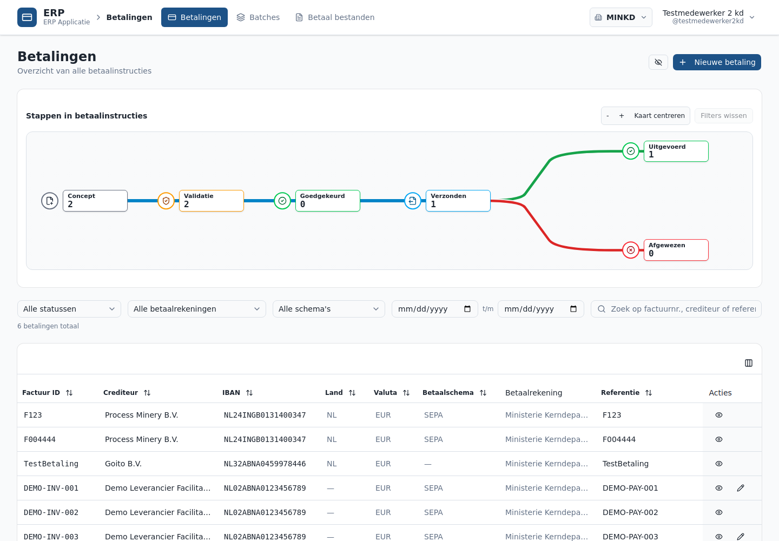The image size is (779, 541).
Task: Click the Concept step document icon
Action: tap(50, 201)
